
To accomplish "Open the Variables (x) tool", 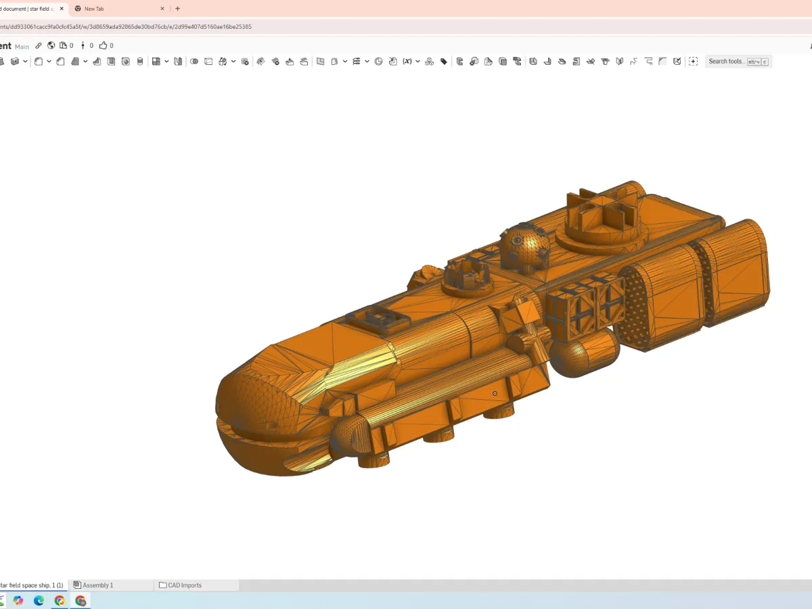I will 407,61.
